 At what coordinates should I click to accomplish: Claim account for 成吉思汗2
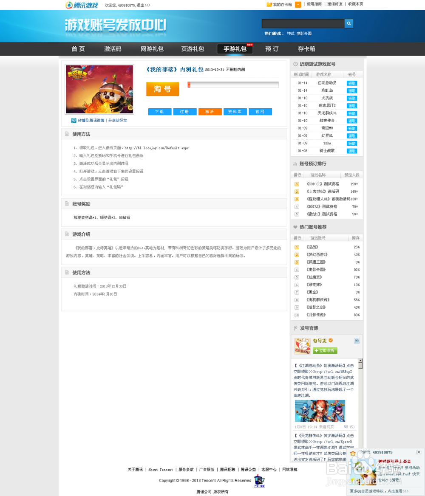click(x=351, y=106)
